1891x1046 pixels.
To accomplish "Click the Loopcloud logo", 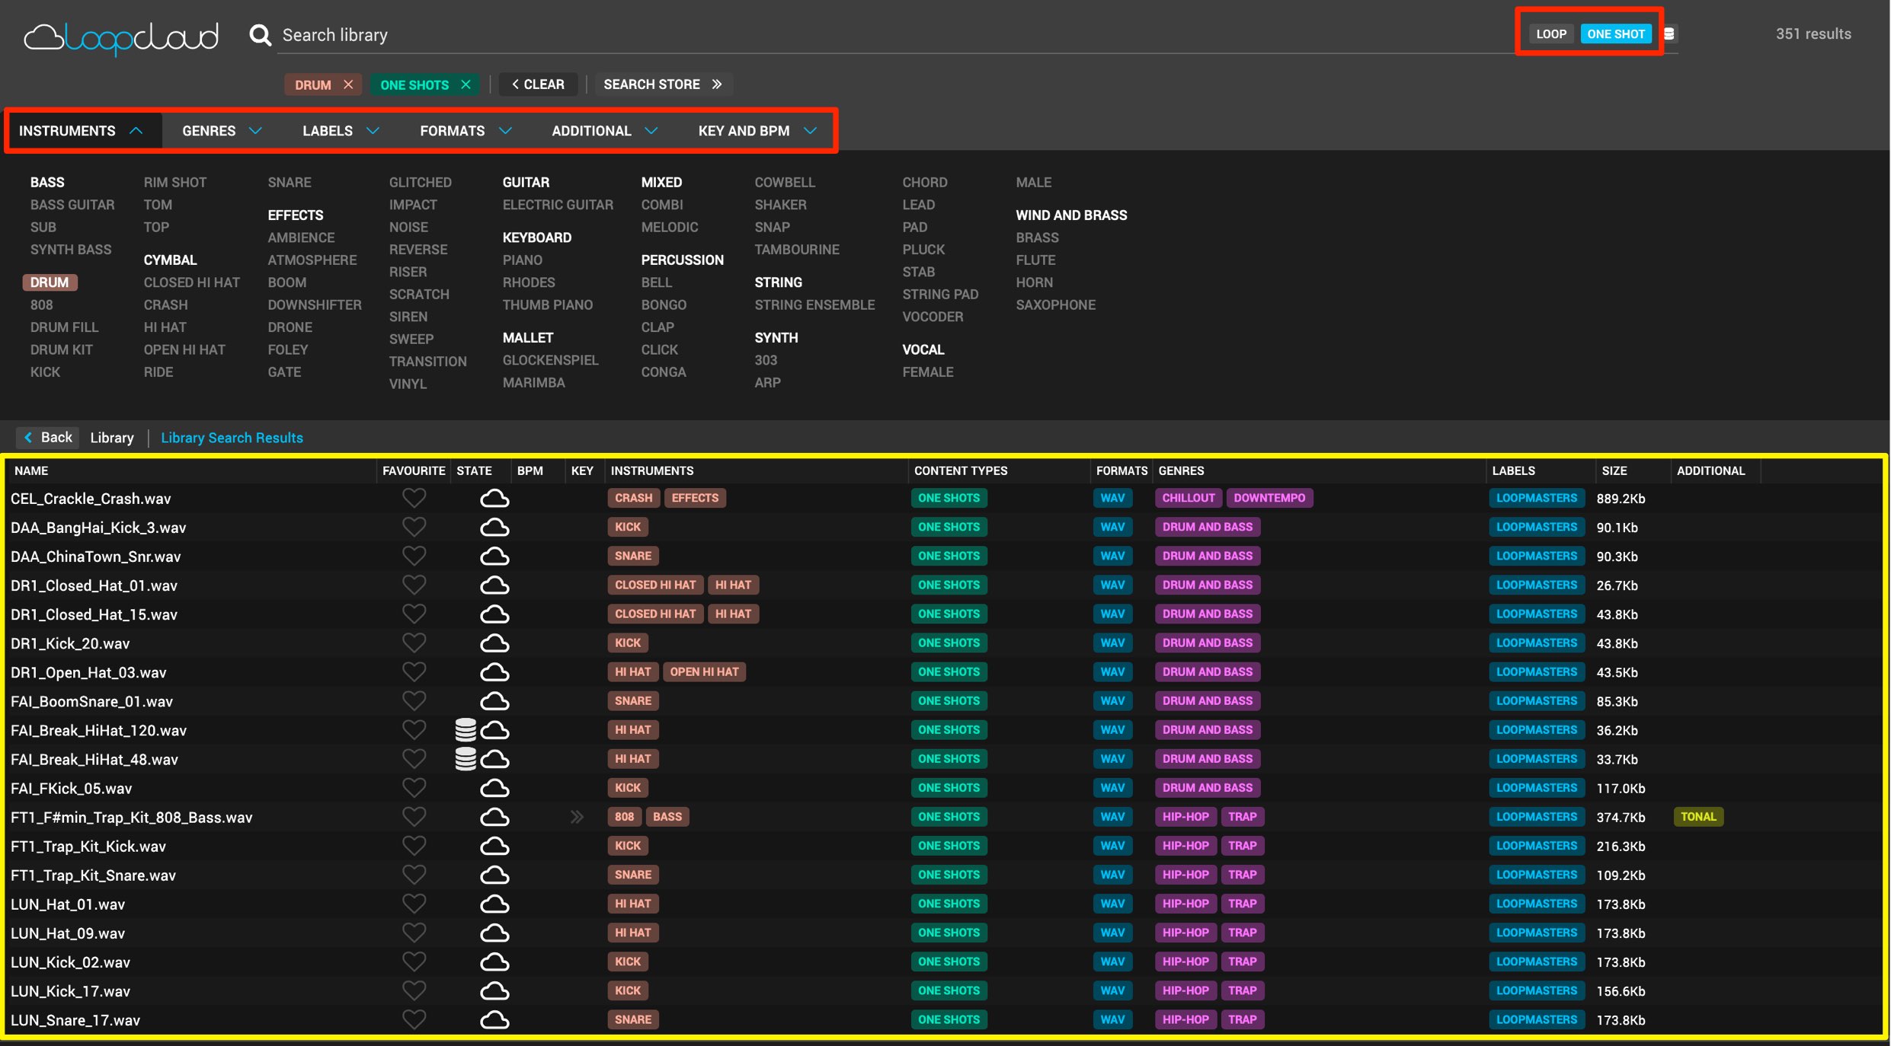I will (122, 37).
